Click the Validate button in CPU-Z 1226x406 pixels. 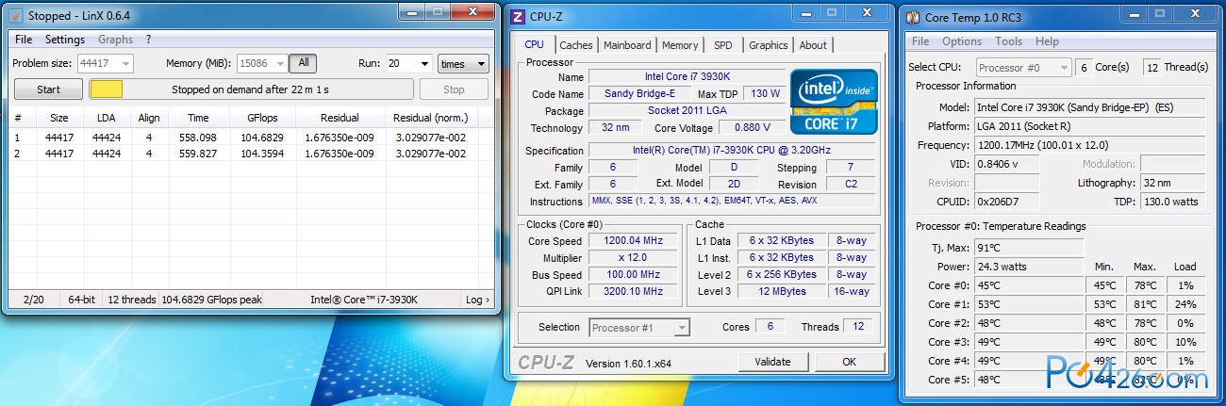pyautogui.click(x=773, y=362)
